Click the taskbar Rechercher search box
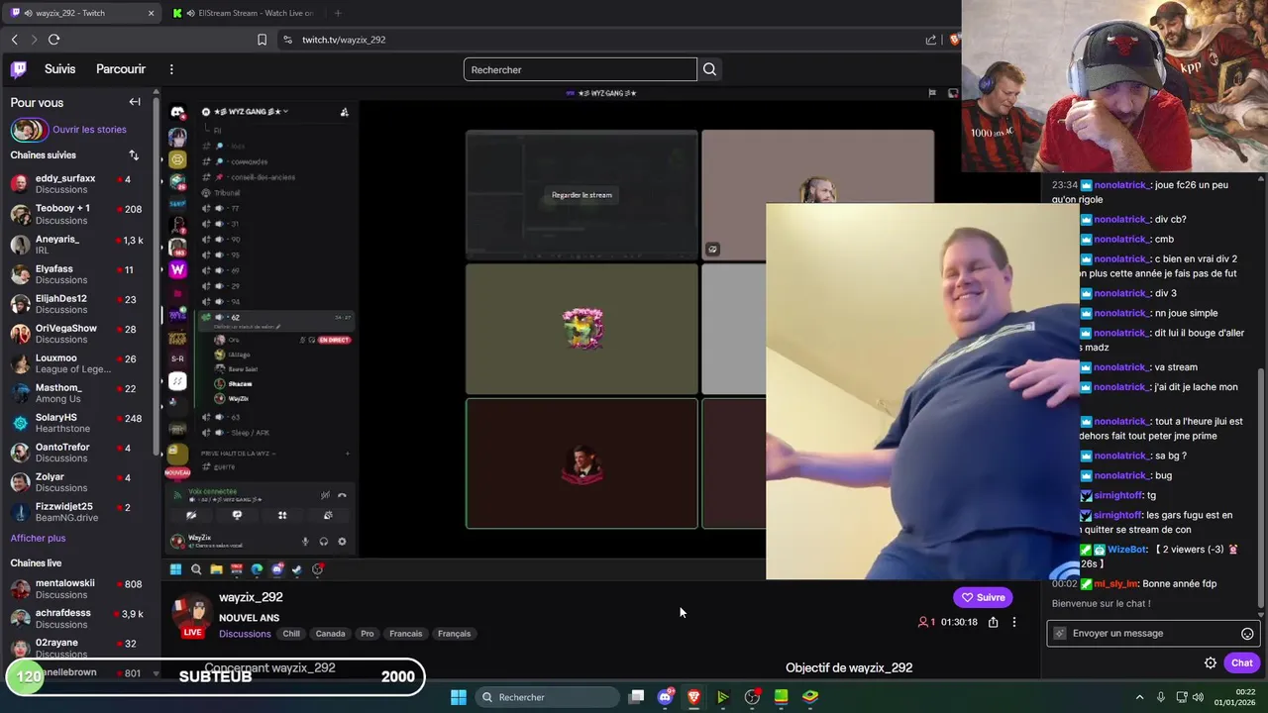This screenshot has height=713, width=1268. (548, 697)
